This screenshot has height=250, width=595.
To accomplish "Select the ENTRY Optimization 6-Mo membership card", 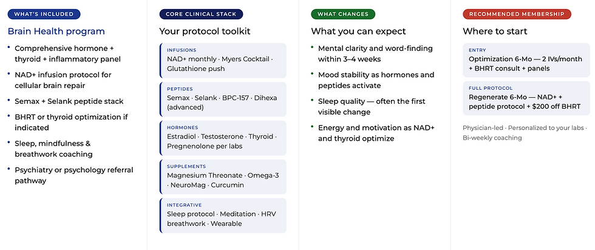I will coord(526,60).
